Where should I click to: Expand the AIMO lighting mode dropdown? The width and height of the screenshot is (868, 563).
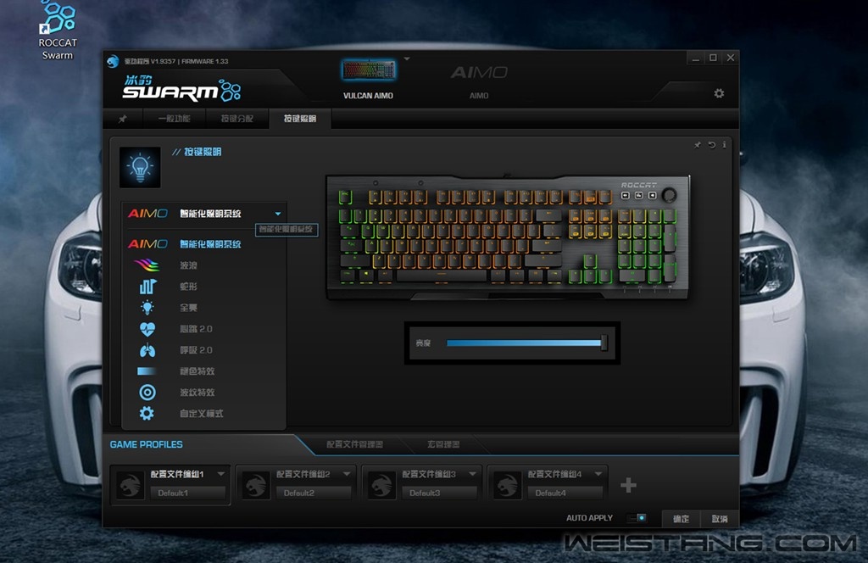[278, 214]
